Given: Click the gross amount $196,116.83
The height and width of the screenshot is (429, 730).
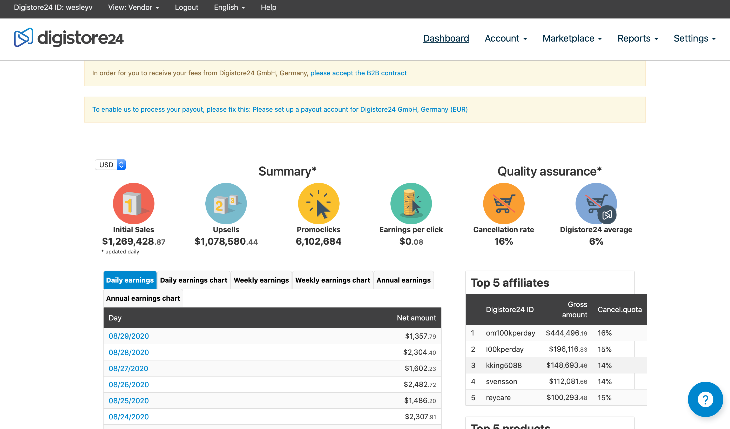Looking at the screenshot, I should pyautogui.click(x=568, y=349).
